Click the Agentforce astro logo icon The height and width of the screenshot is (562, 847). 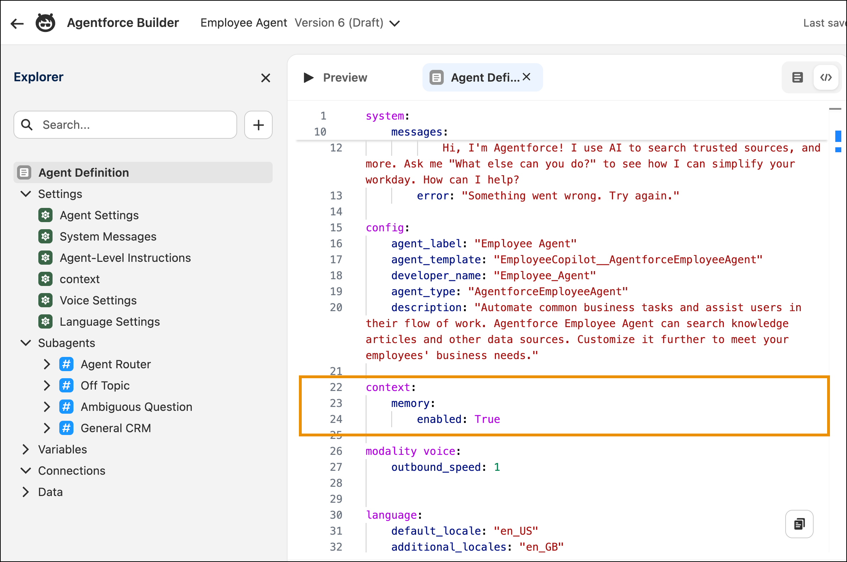click(45, 23)
